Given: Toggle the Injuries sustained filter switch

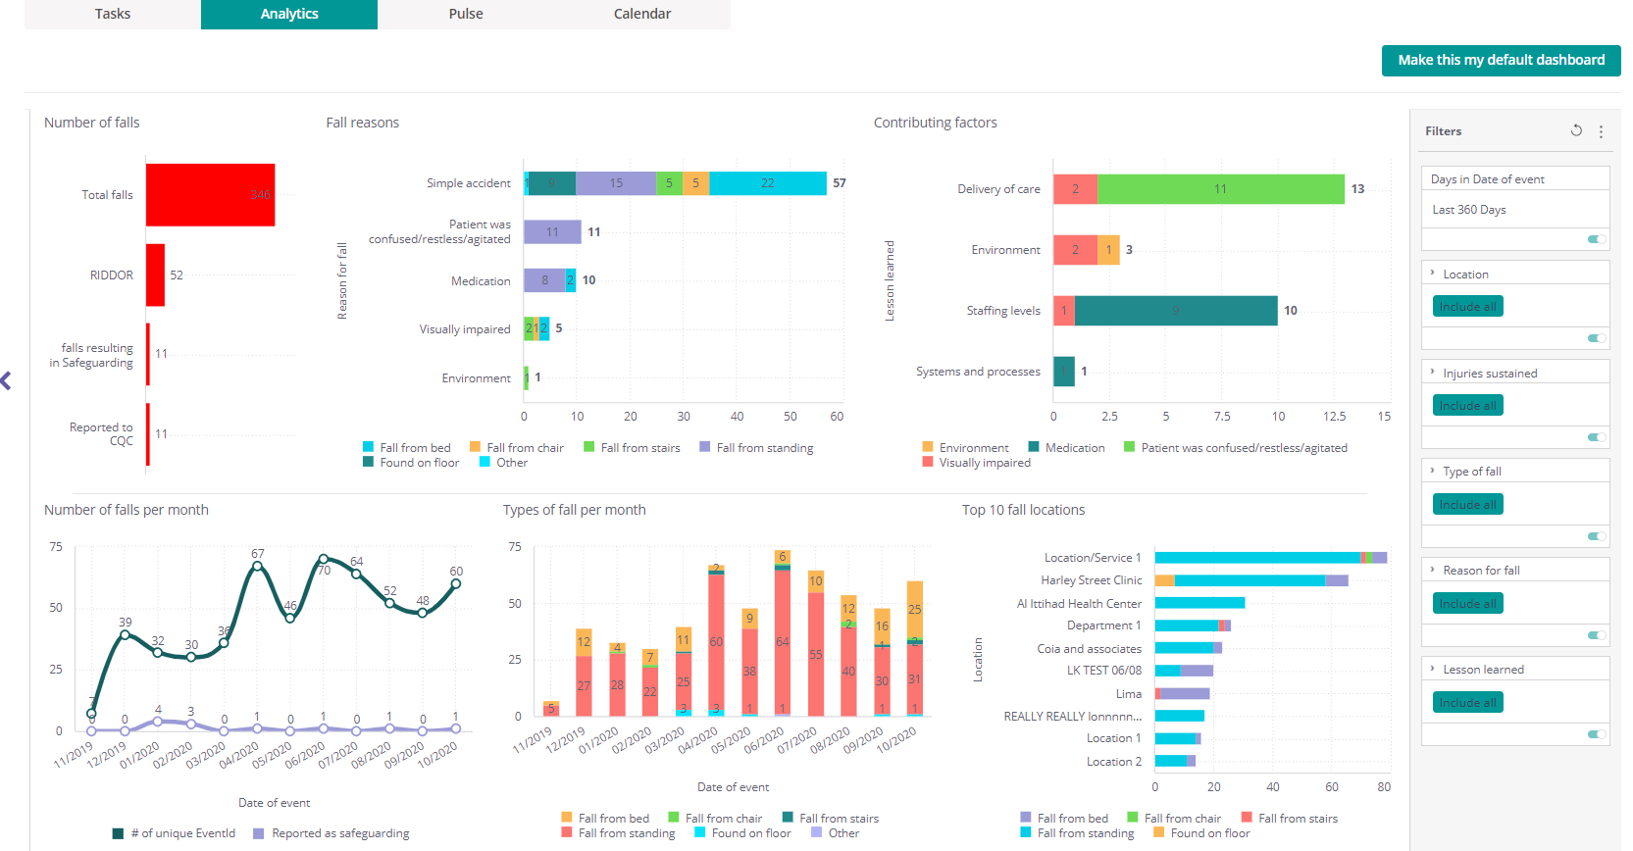Looking at the screenshot, I should click(1597, 437).
